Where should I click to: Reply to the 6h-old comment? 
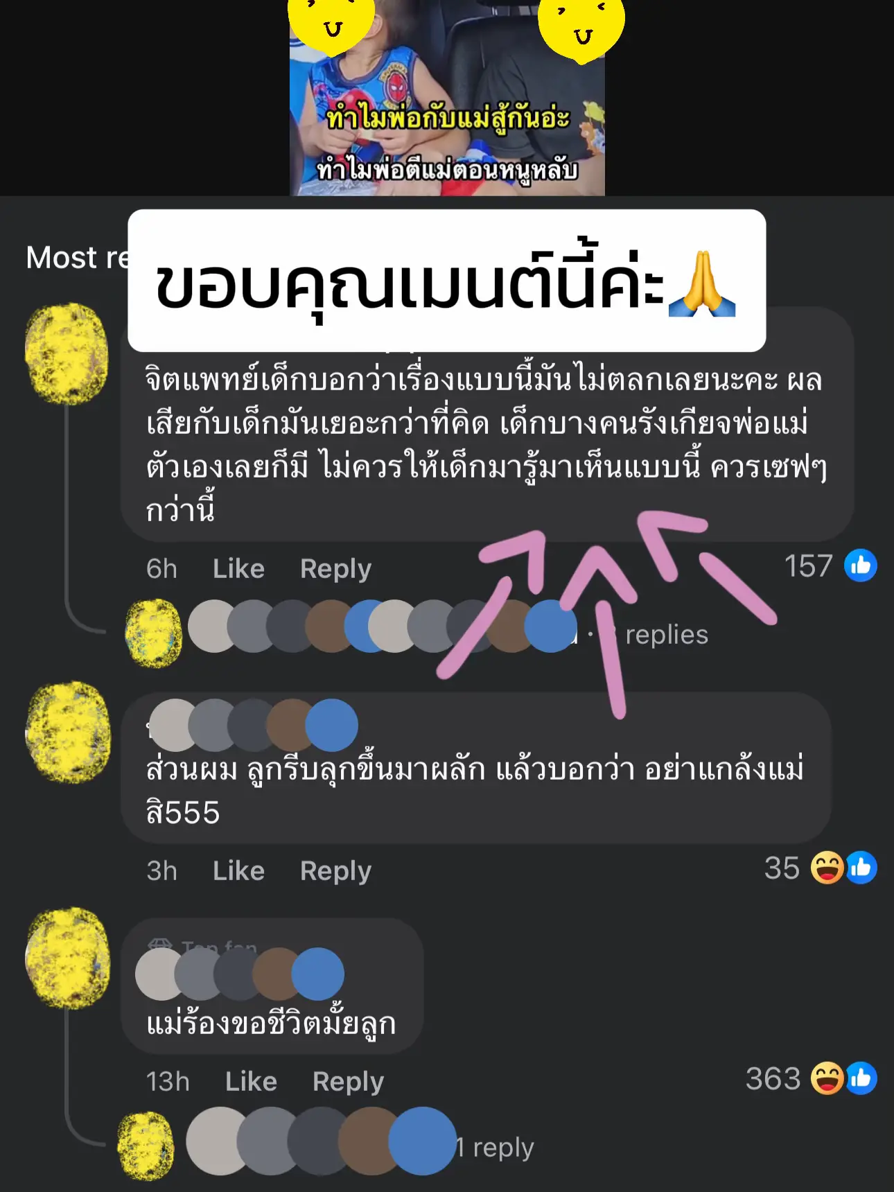(x=336, y=569)
